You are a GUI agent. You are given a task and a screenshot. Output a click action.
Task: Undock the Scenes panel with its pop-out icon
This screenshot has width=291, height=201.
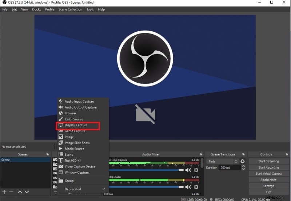coord(48,154)
